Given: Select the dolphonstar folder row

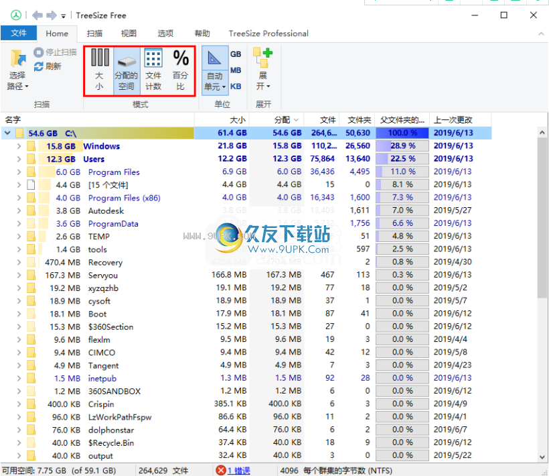Looking at the screenshot, I should (x=246, y=430).
